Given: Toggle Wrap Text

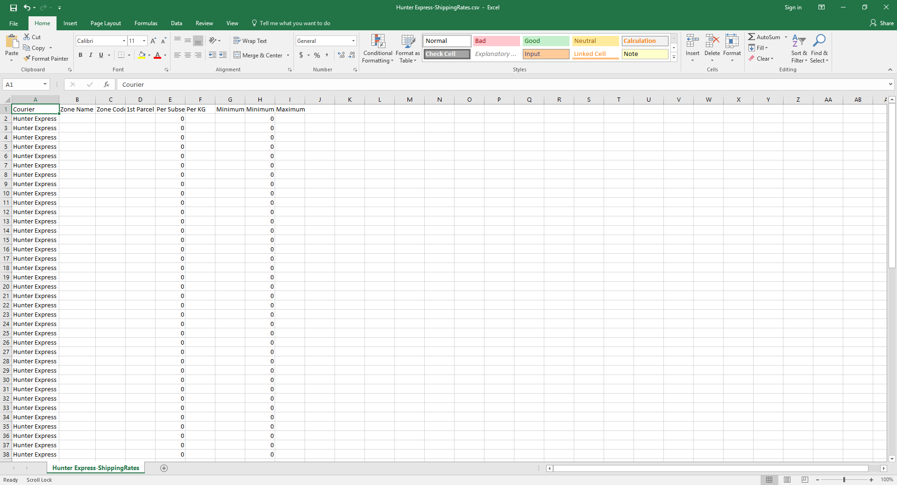Looking at the screenshot, I should [250, 41].
